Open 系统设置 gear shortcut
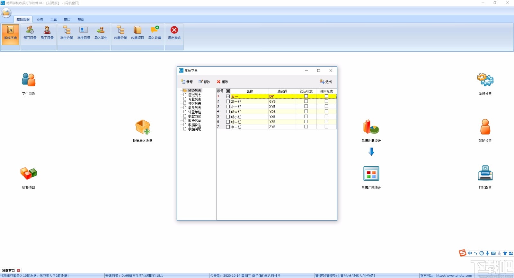This screenshot has width=514, height=278. tap(485, 84)
